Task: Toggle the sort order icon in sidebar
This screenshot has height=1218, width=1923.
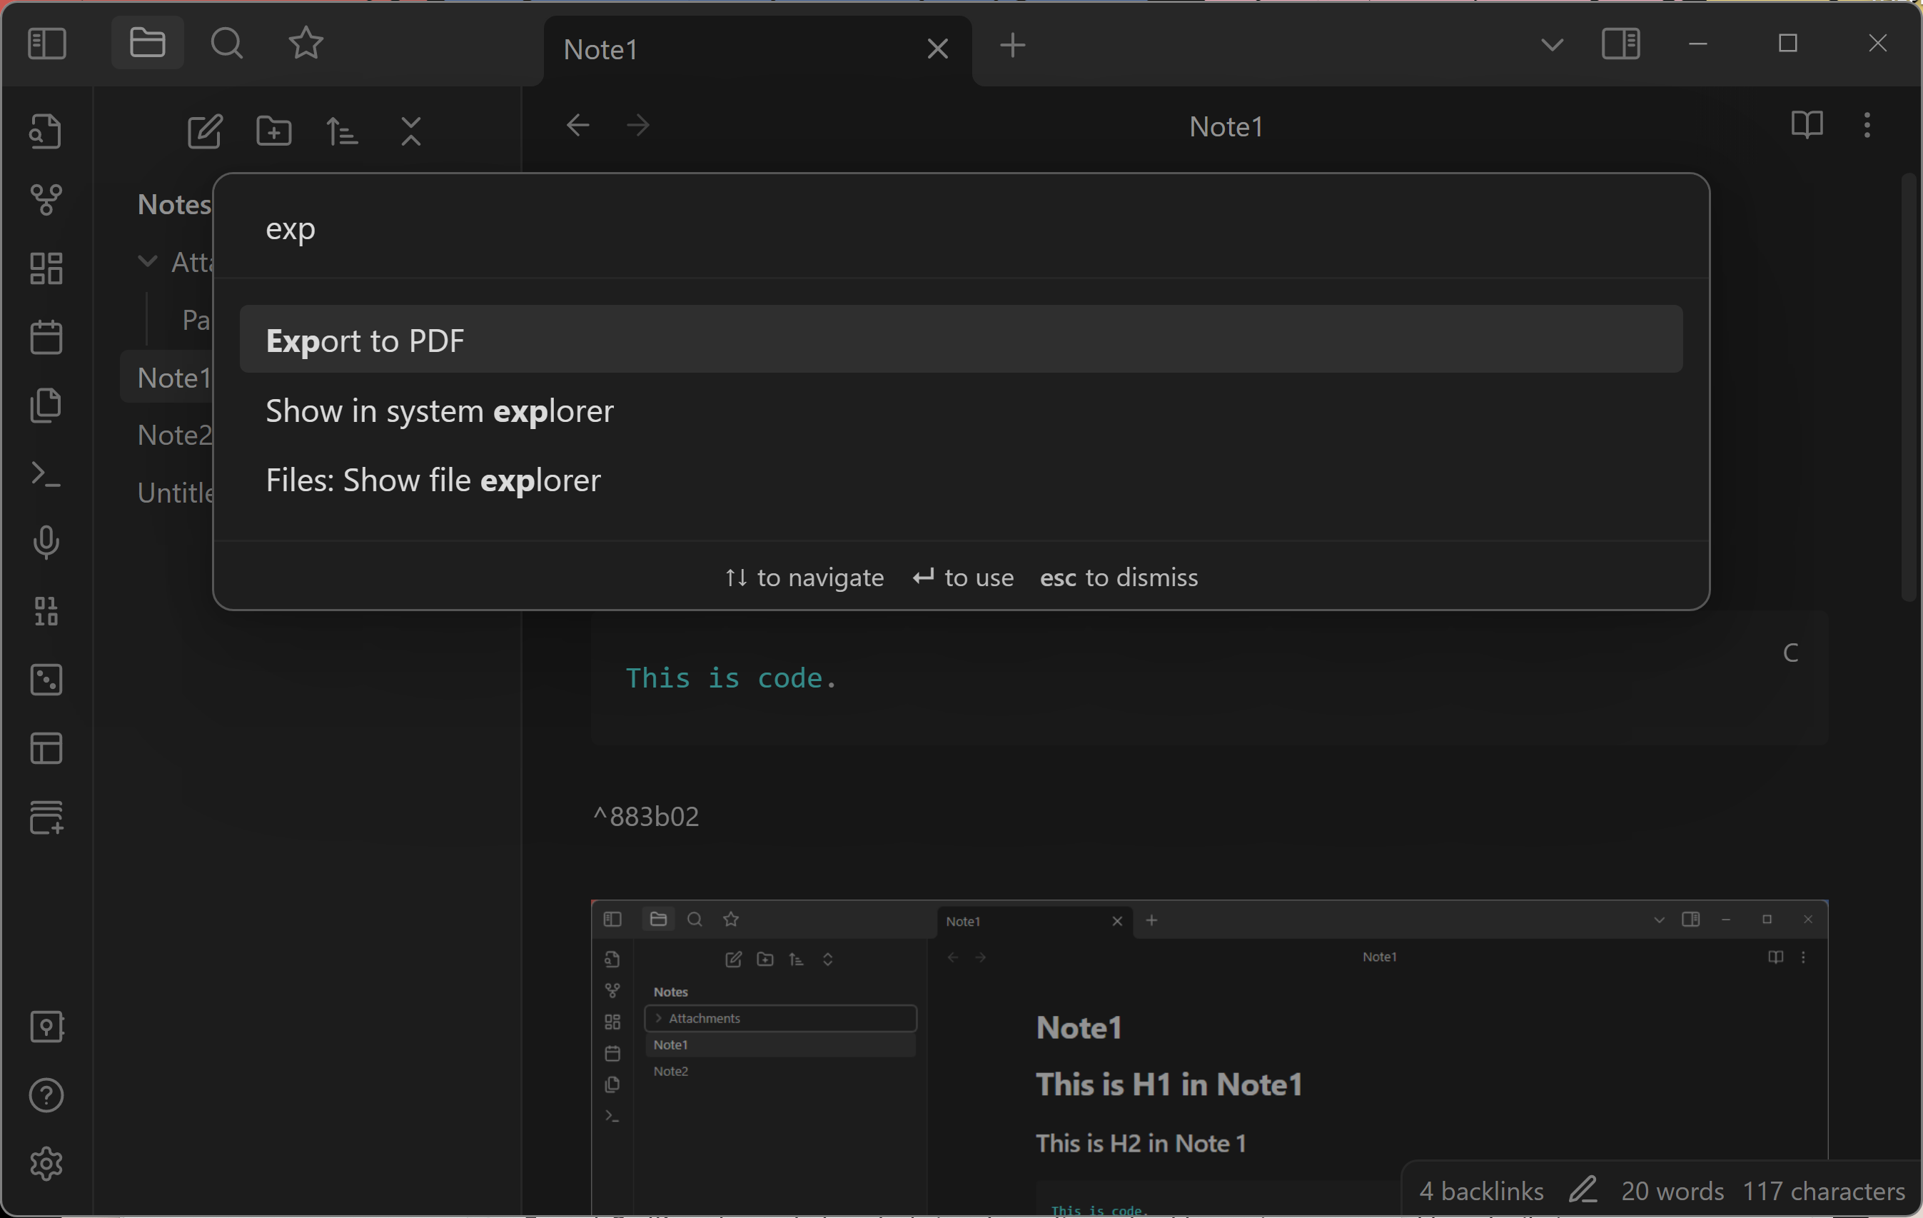Action: pyautogui.click(x=342, y=132)
